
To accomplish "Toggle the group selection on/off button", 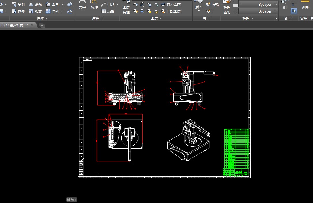I will click(x=294, y=11).
